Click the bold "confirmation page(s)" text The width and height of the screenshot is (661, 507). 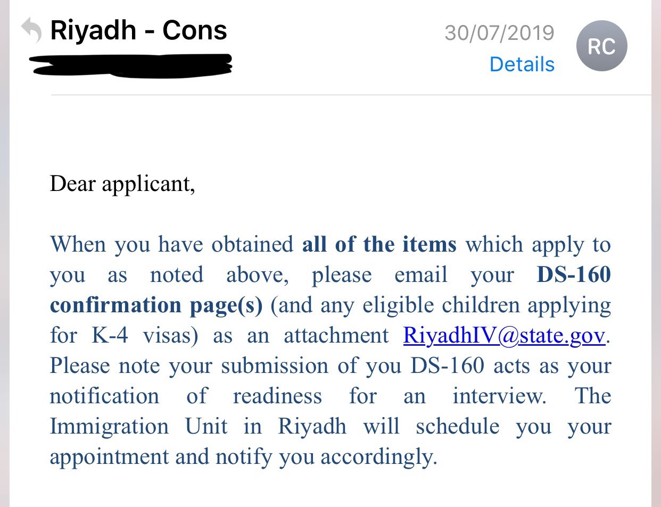156,305
